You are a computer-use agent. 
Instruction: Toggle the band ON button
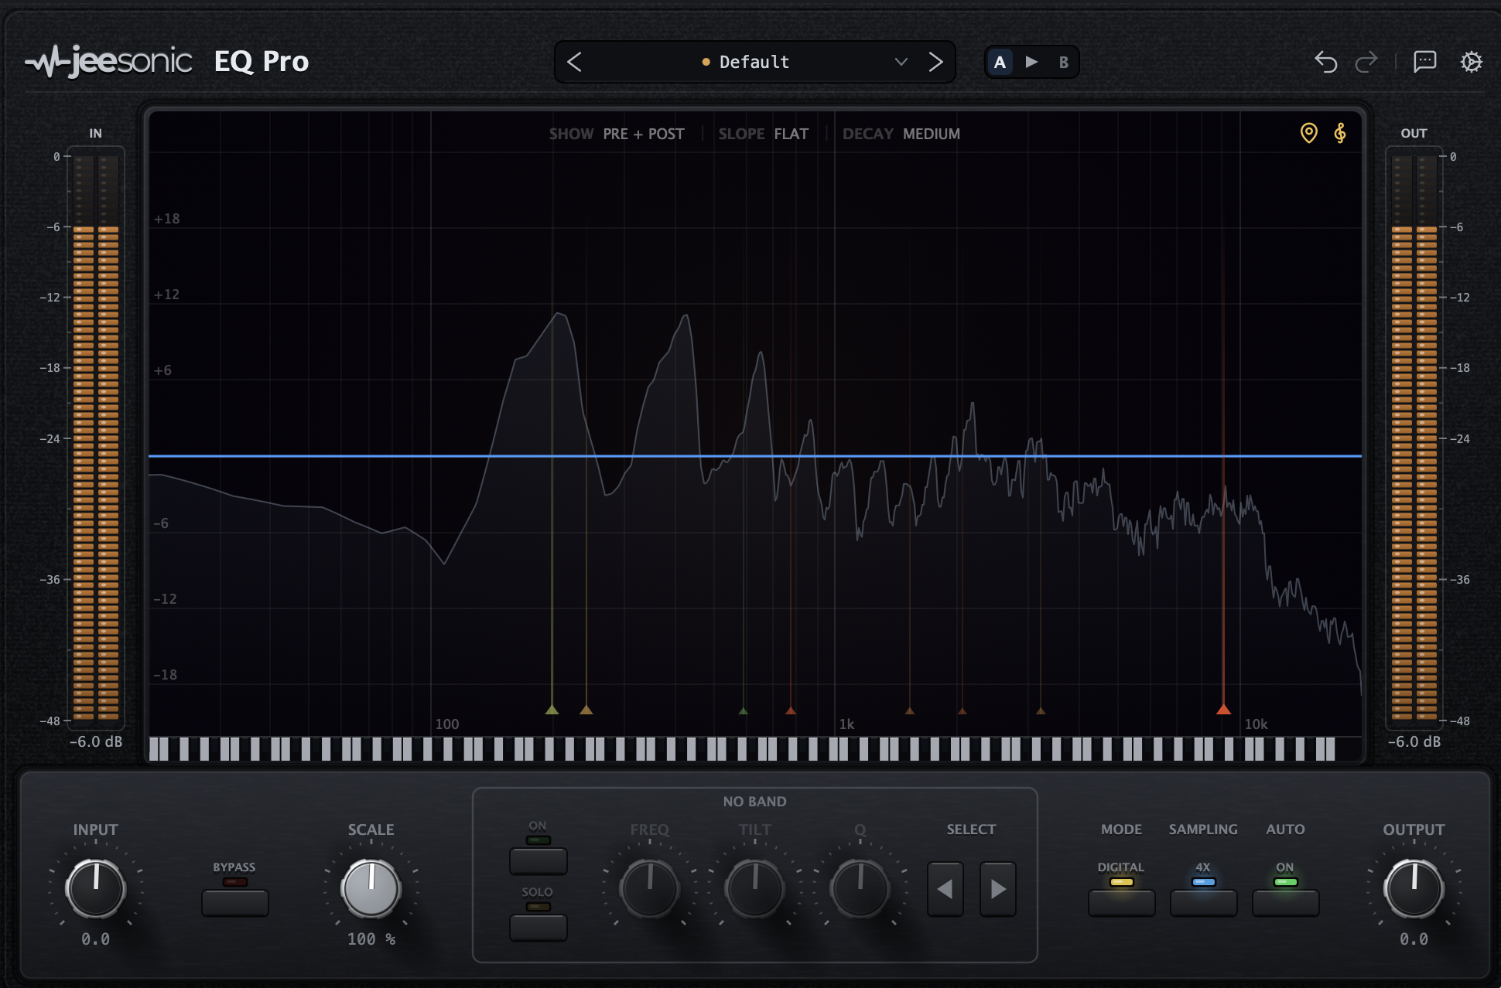[538, 860]
